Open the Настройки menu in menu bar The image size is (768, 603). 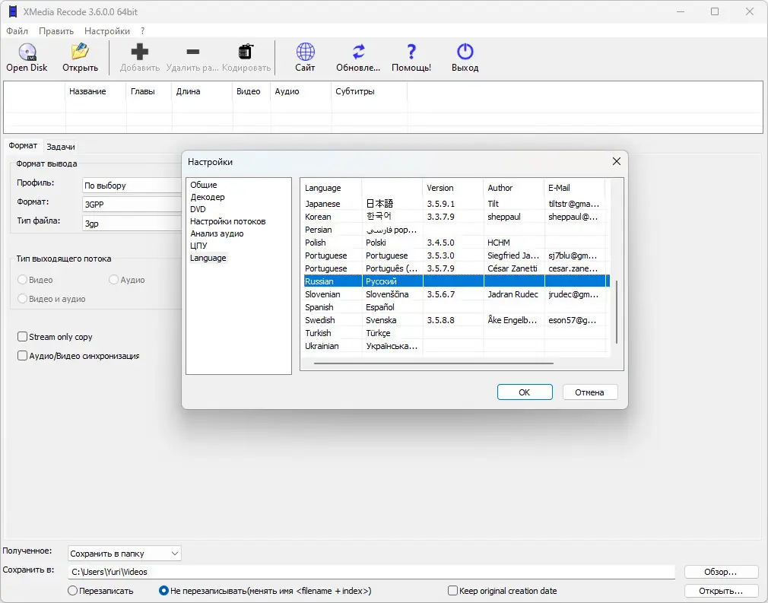pos(107,31)
